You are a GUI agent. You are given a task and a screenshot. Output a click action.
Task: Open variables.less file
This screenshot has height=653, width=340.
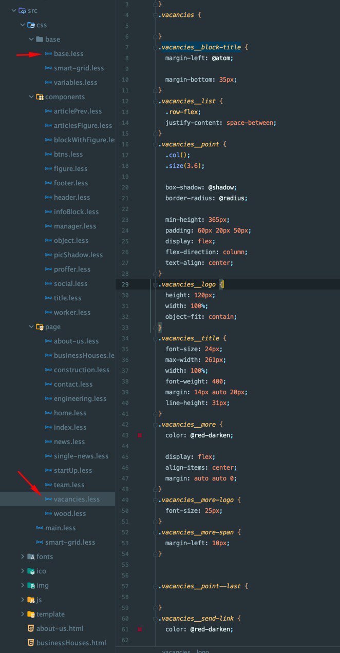(x=75, y=82)
